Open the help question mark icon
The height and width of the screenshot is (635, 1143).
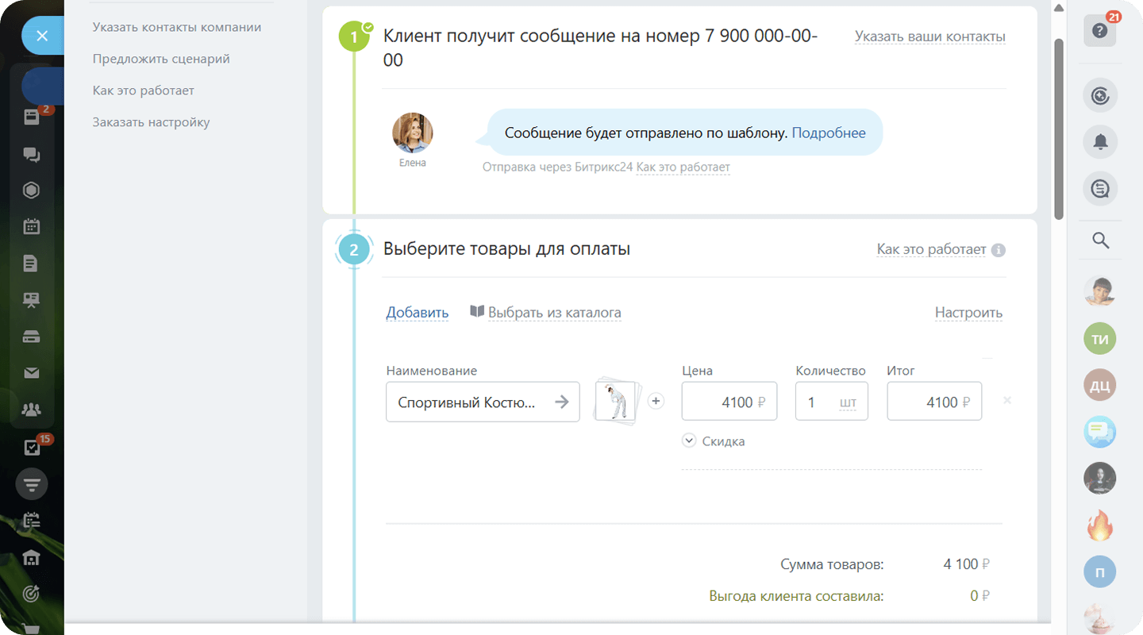1099,31
